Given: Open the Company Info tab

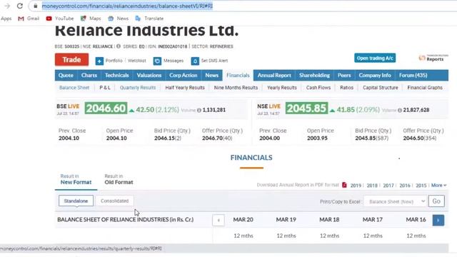Looking at the screenshot, I should 375,75.
